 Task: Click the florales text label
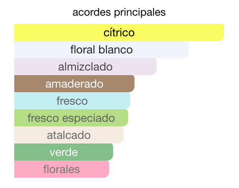point(62,169)
